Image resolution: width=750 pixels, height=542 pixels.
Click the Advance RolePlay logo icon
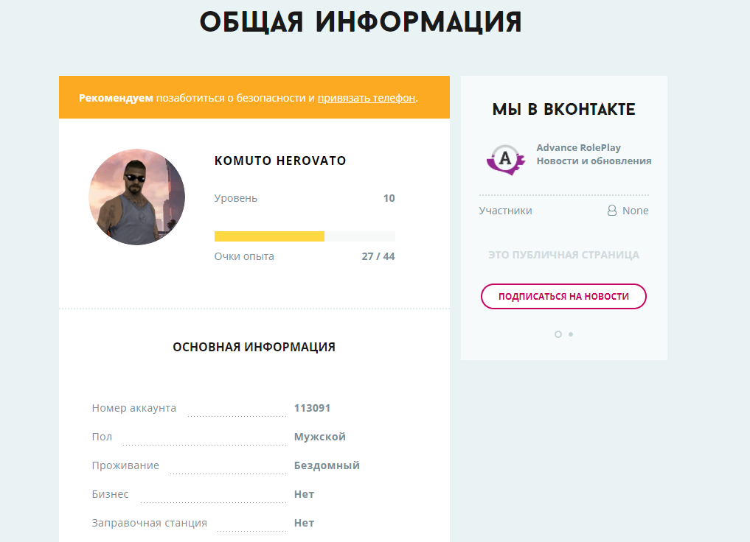click(505, 157)
